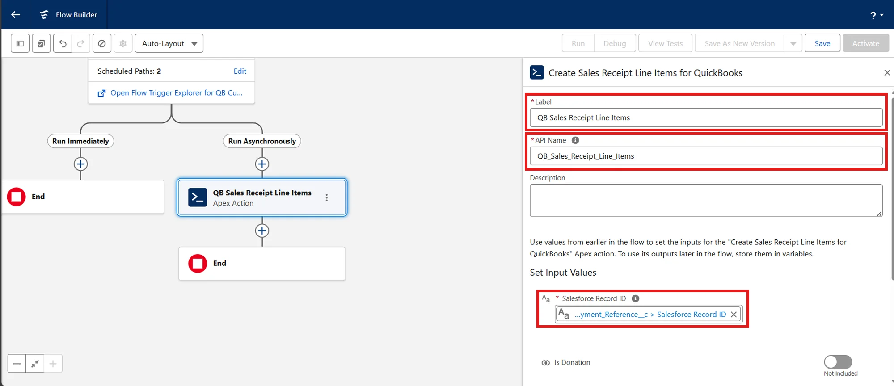The width and height of the screenshot is (894, 386).
Task: Click the API Name input field
Action: point(706,156)
